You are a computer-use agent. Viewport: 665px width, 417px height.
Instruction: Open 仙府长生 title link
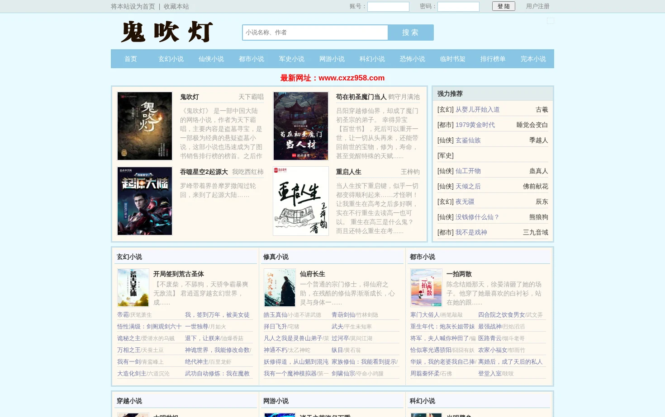point(313,274)
